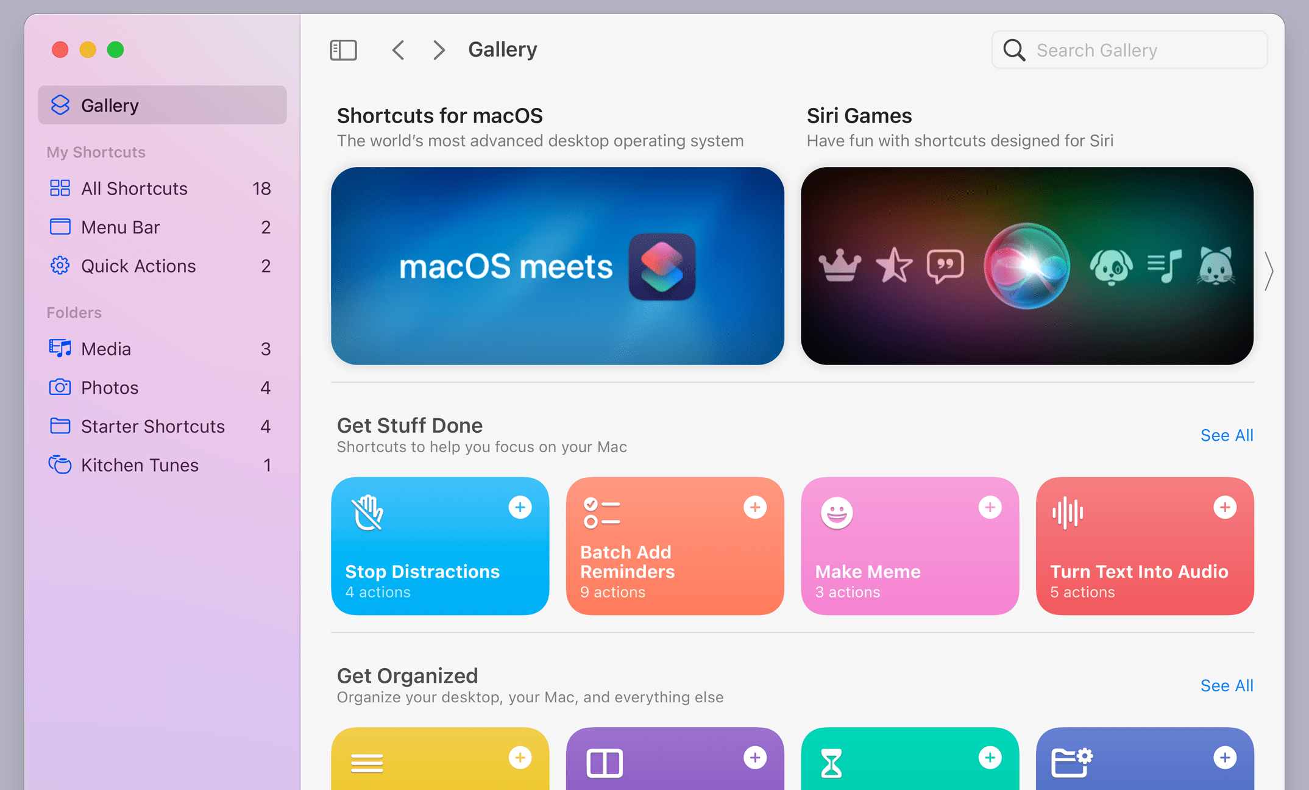Click the Media folder icon
Viewport: 1309px width, 790px height.
[61, 348]
